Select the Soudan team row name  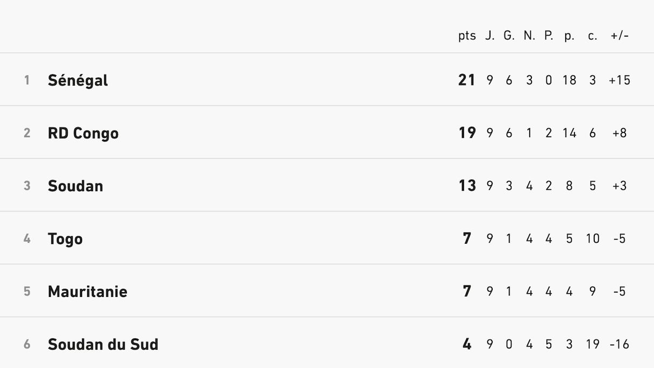(75, 186)
